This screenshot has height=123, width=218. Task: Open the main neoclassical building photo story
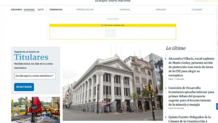click(113, 83)
